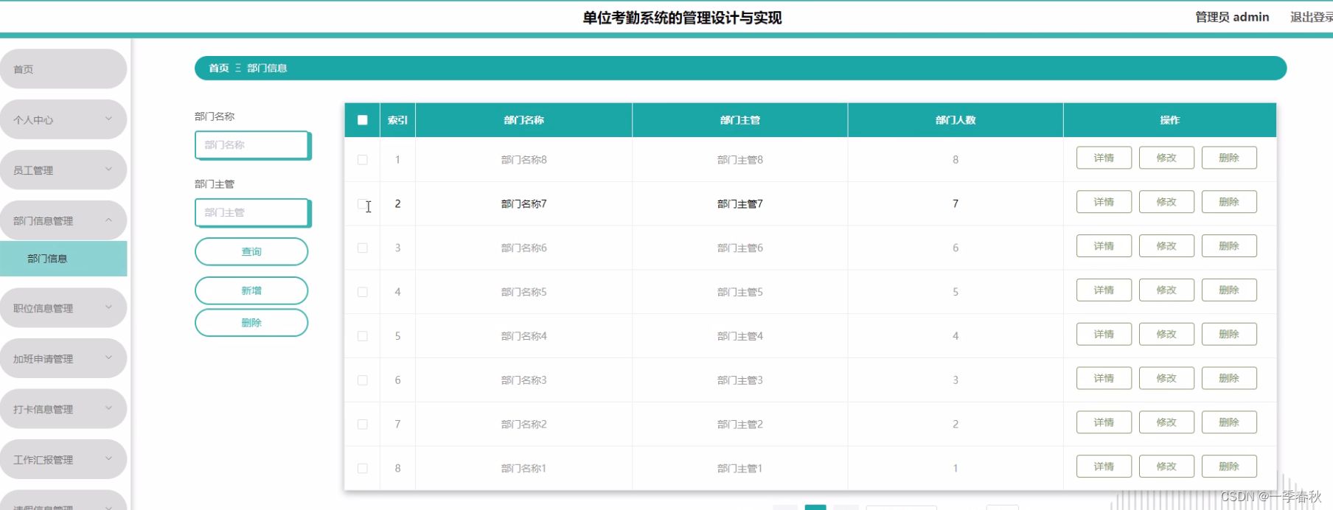
Task: Select the 部门信息 submenu item
Action: (63, 259)
